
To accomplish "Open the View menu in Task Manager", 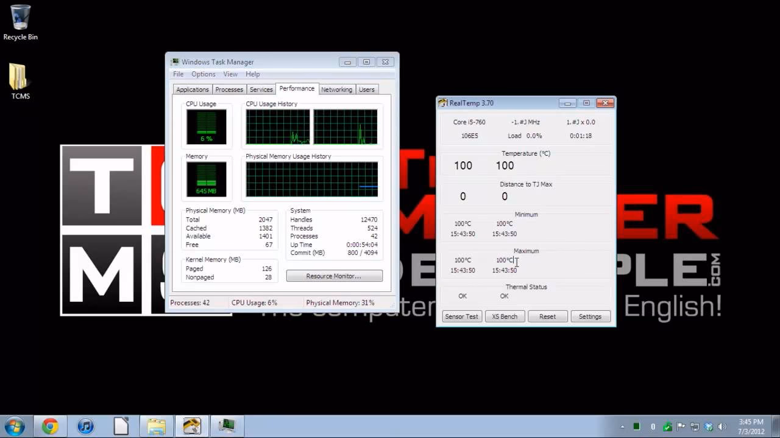I will [x=230, y=74].
